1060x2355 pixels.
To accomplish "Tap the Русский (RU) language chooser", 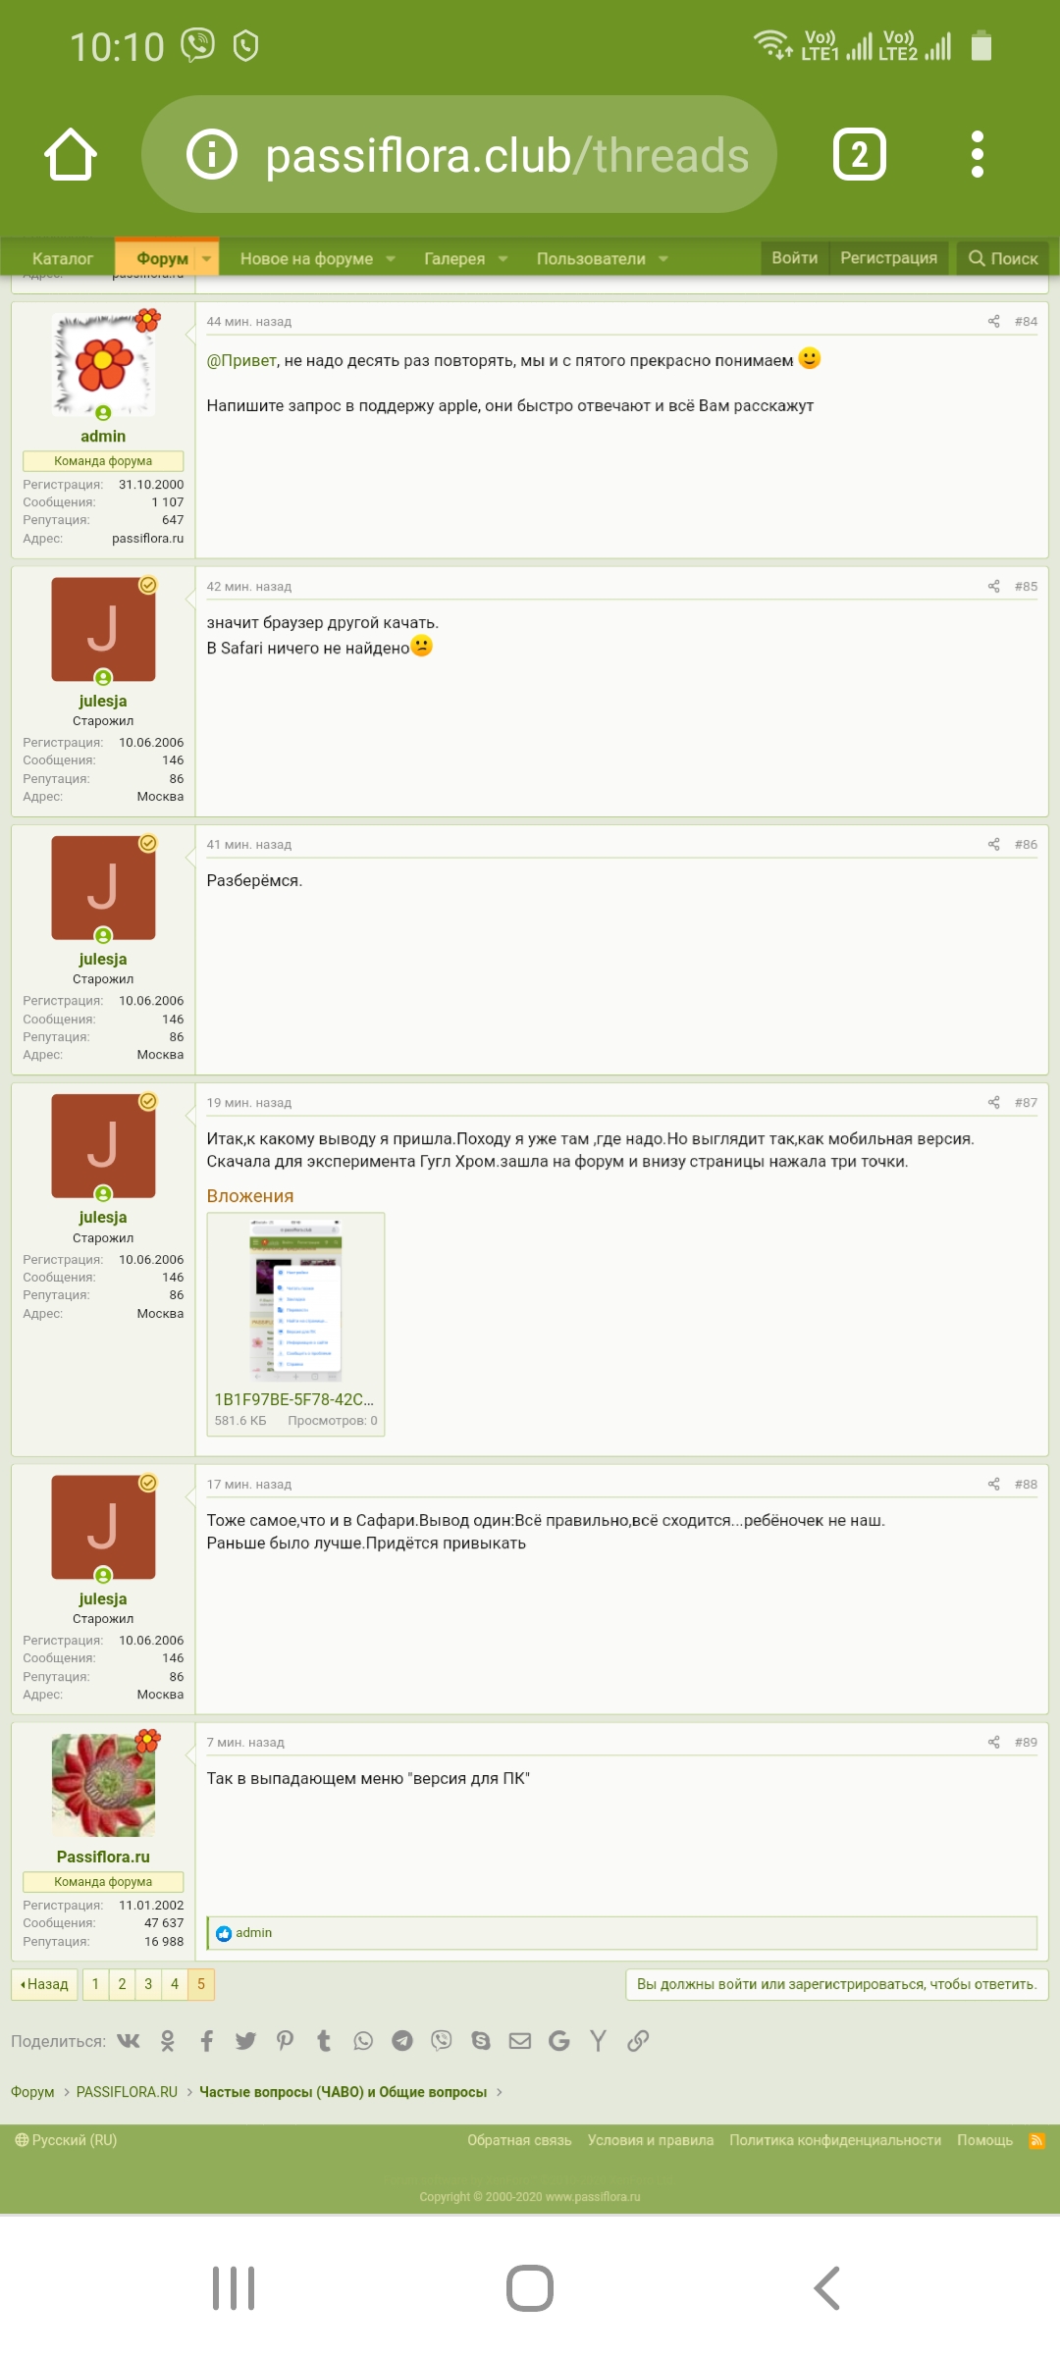I will [x=66, y=2140].
